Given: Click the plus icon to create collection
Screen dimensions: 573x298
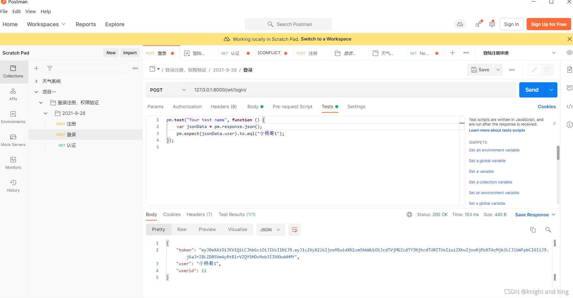Looking at the screenshot, I should pos(36,68).
